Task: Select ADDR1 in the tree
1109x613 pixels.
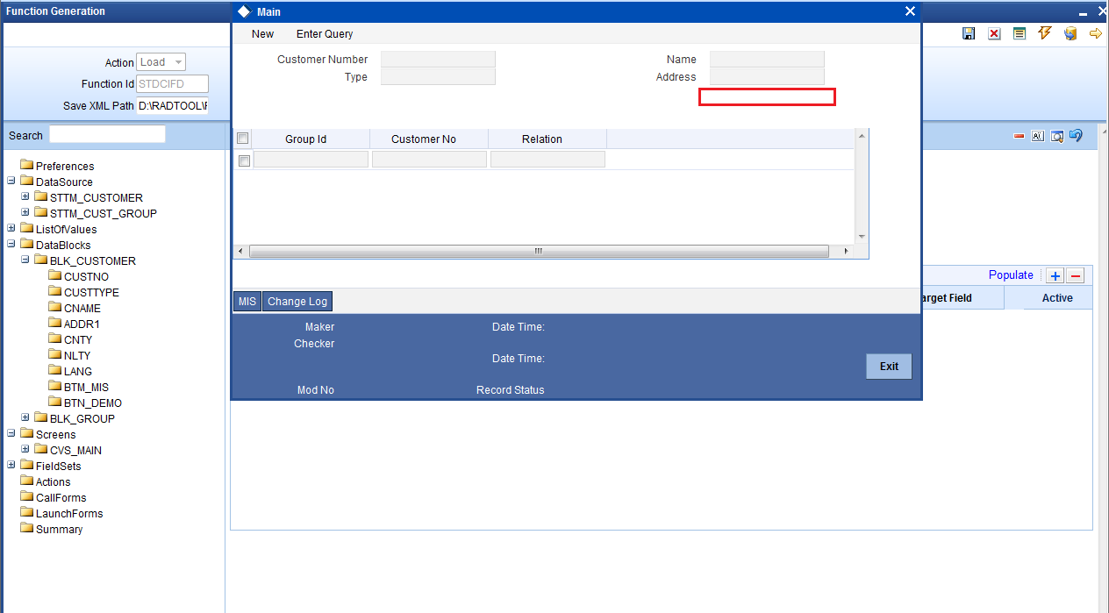Action: 82,324
